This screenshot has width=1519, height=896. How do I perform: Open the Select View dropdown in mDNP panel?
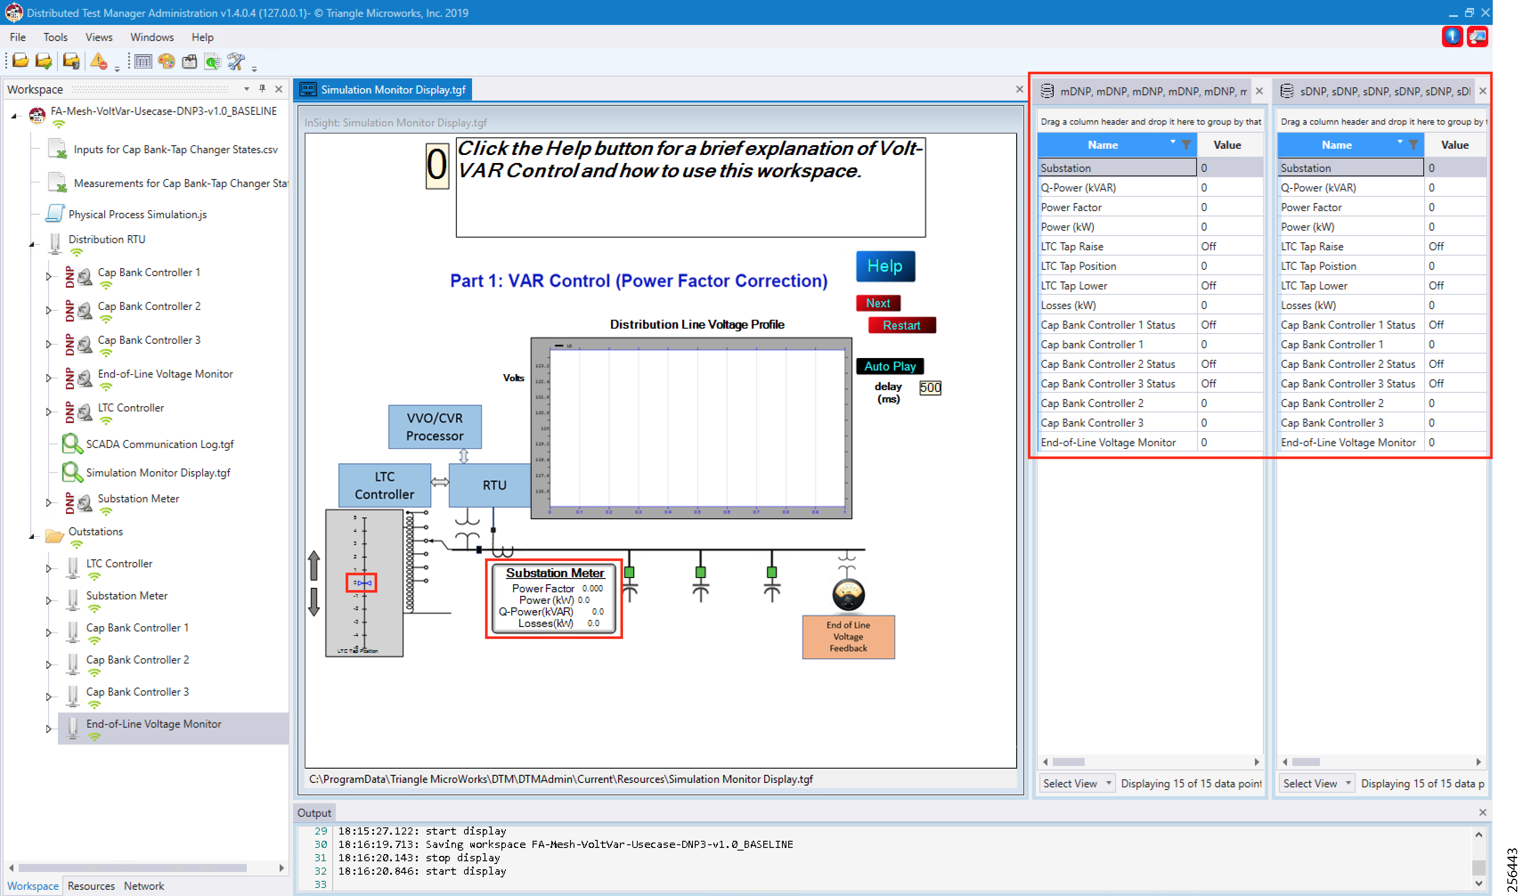tap(1076, 783)
